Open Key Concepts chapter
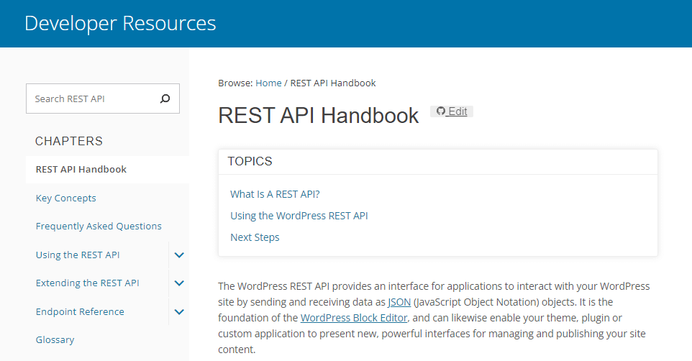The width and height of the screenshot is (692, 361). (65, 198)
